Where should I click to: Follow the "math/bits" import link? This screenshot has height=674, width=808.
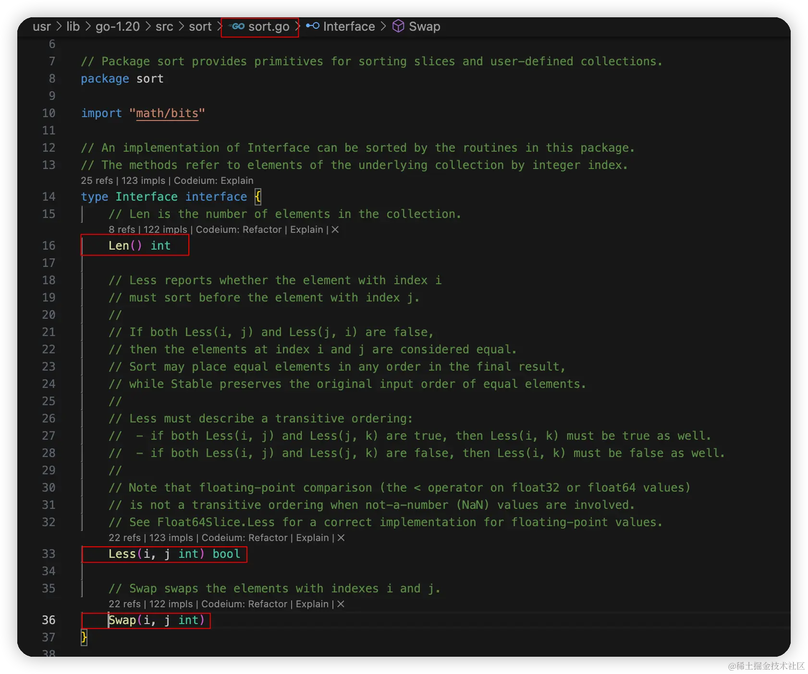(x=167, y=113)
